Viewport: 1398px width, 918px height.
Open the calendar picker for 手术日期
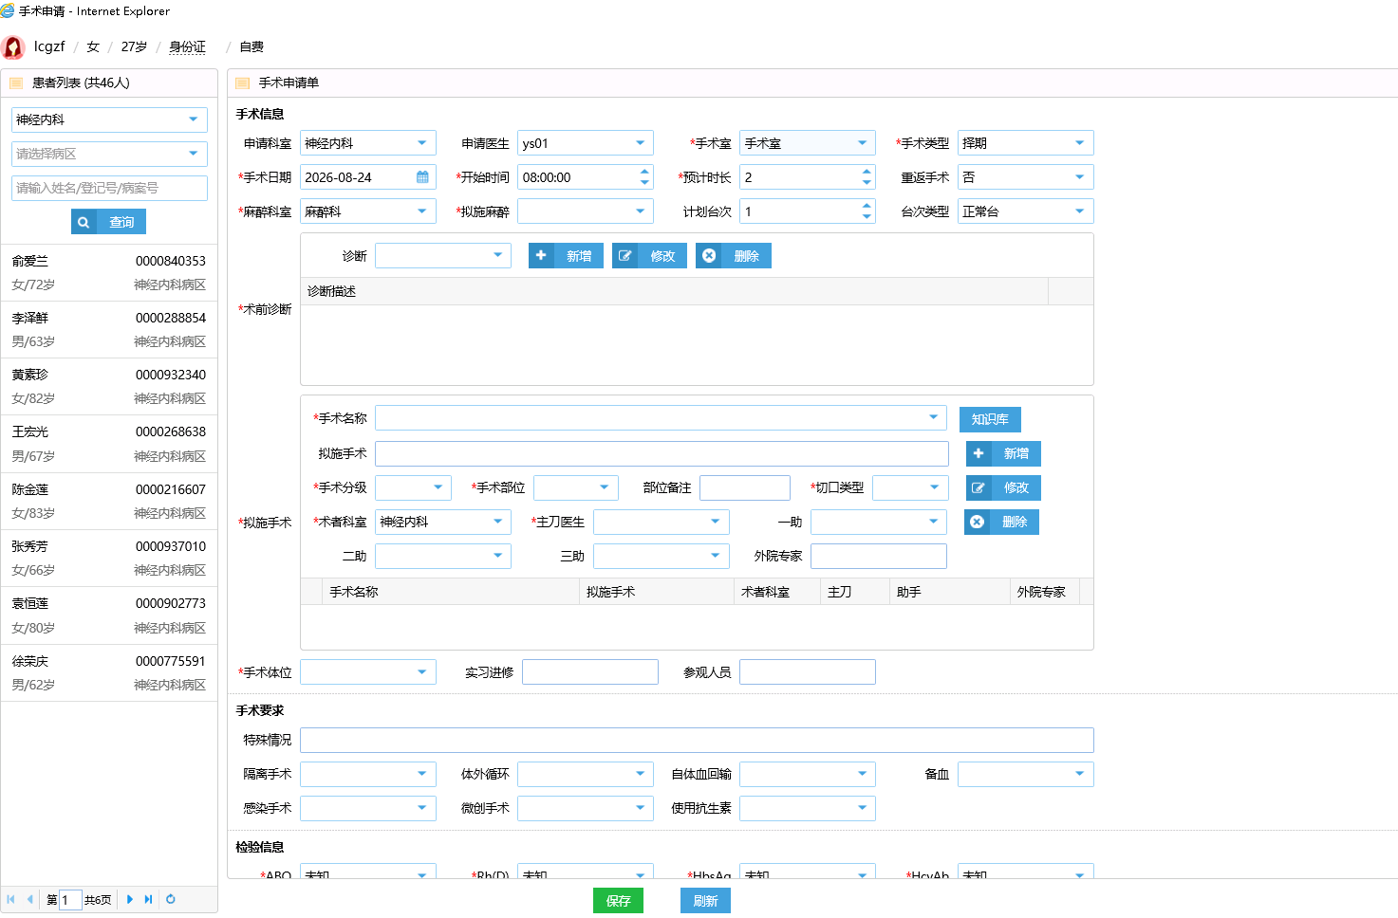(422, 177)
